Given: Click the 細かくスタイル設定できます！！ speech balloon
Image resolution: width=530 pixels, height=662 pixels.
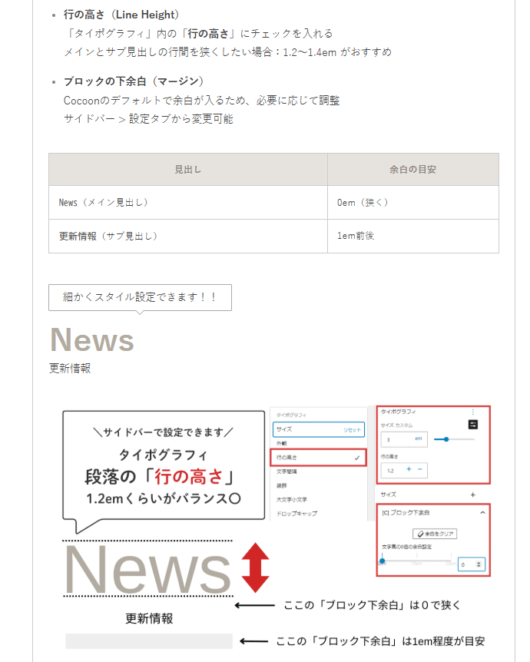Looking at the screenshot, I should [141, 298].
